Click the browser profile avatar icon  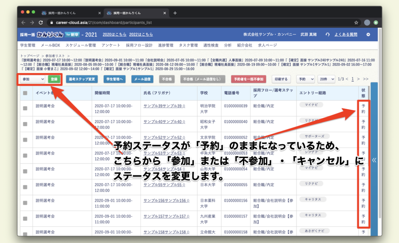tap(367, 22)
